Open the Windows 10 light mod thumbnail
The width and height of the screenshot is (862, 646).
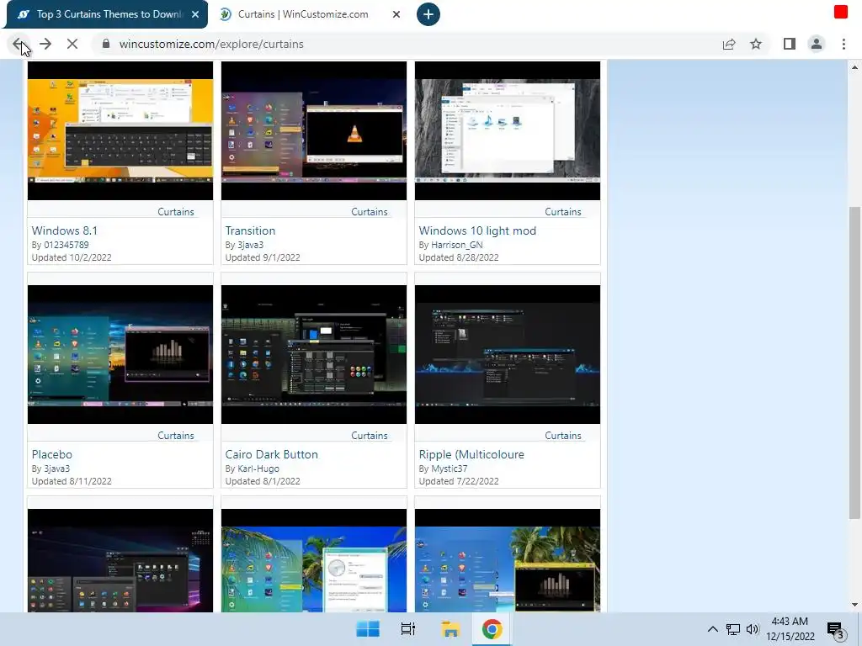click(508, 130)
